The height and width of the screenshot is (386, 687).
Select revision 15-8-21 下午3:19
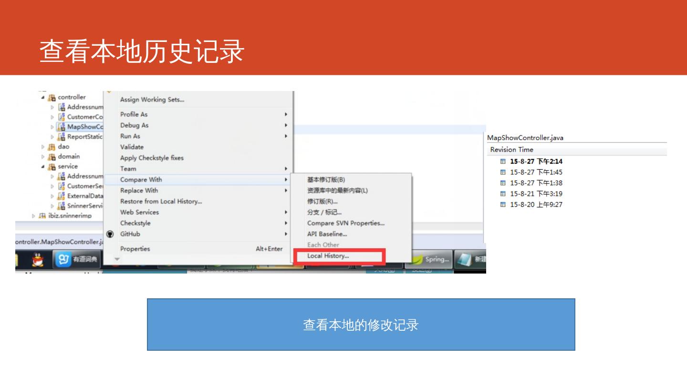[536, 194]
